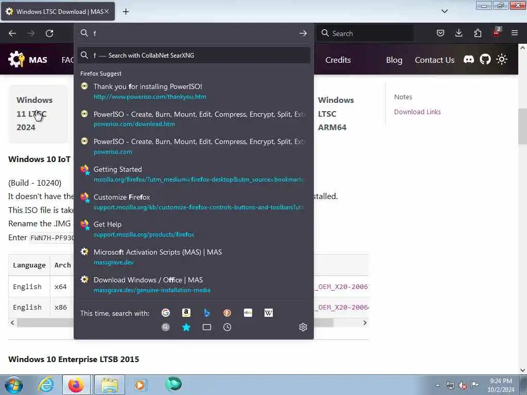
Task: Close the Windows LTSC Download tab
Action: [x=107, y=11]
